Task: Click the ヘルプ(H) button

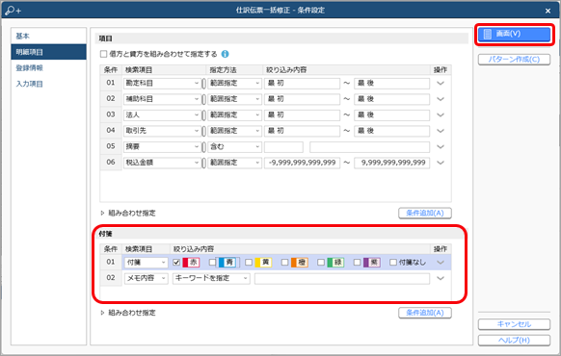Action: [514, 341]
